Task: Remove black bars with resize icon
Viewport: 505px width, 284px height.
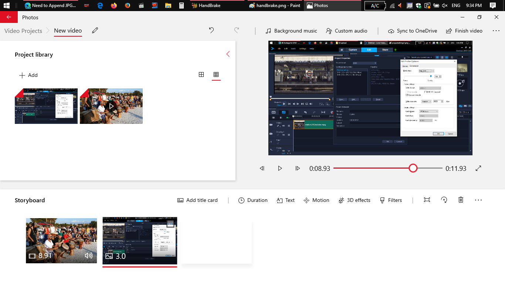Action: (427, 200)
